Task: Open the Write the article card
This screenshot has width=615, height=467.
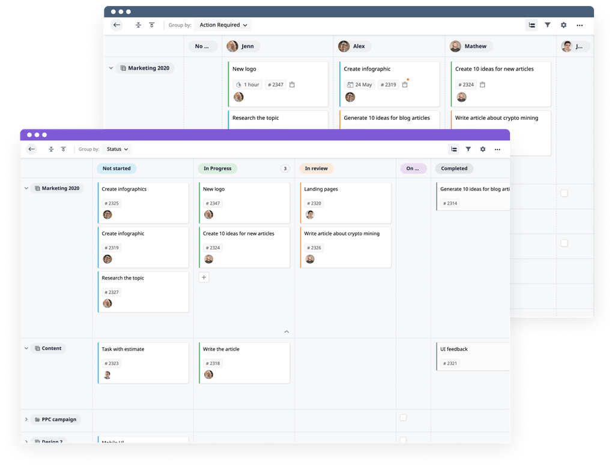Action: (x=245, y=363)
